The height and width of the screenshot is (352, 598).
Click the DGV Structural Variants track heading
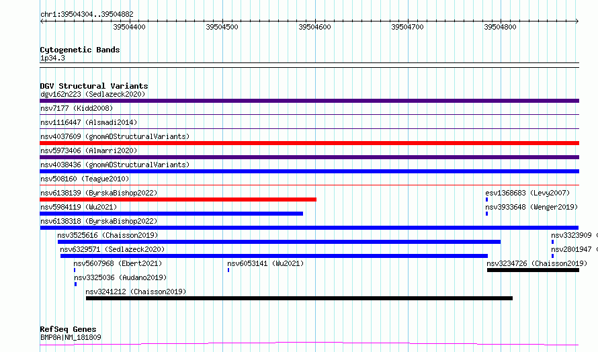(x=94, y=86)
